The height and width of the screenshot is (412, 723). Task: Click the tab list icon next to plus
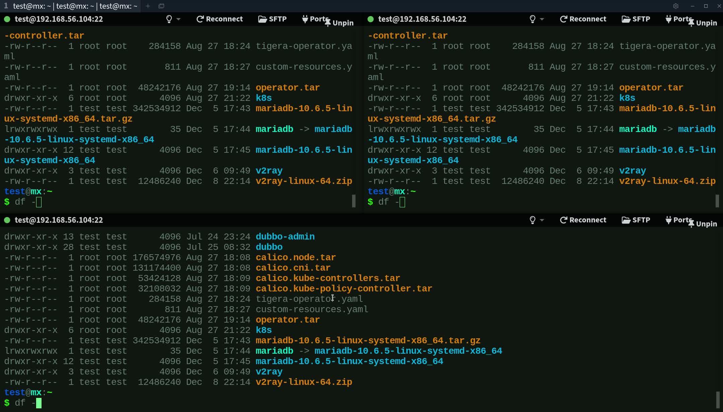(161, 6)
